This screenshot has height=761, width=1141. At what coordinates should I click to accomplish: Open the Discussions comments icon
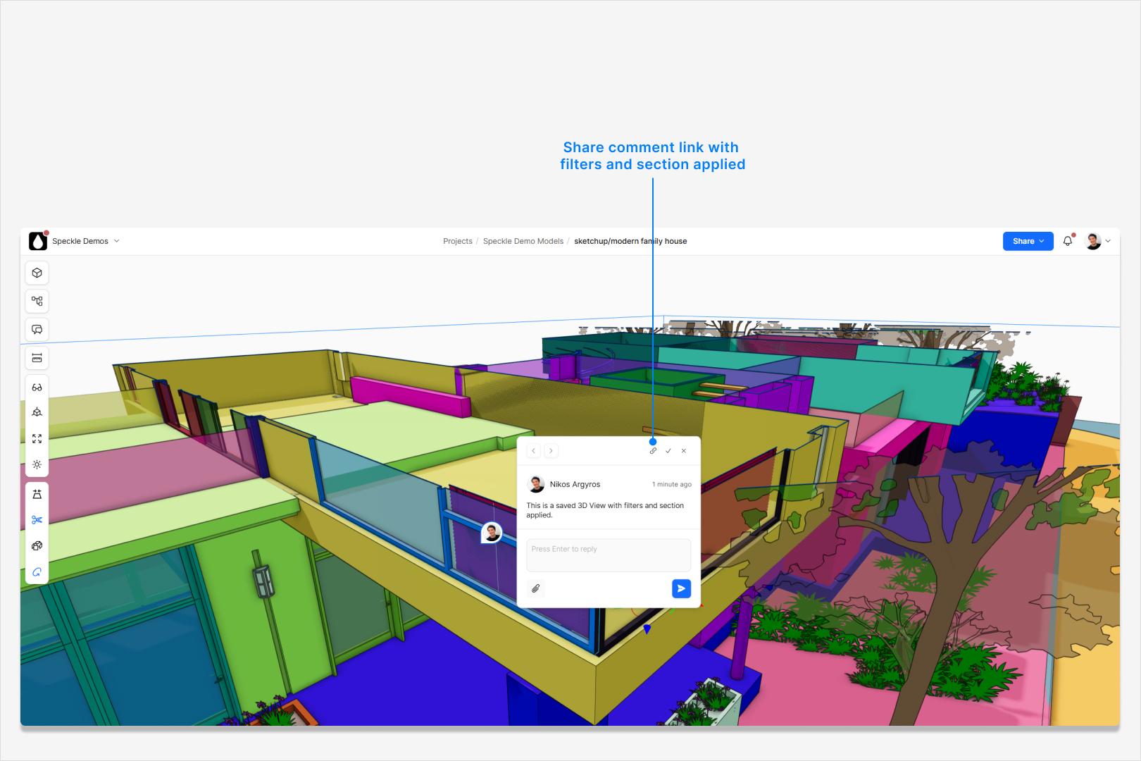[37, 330]
